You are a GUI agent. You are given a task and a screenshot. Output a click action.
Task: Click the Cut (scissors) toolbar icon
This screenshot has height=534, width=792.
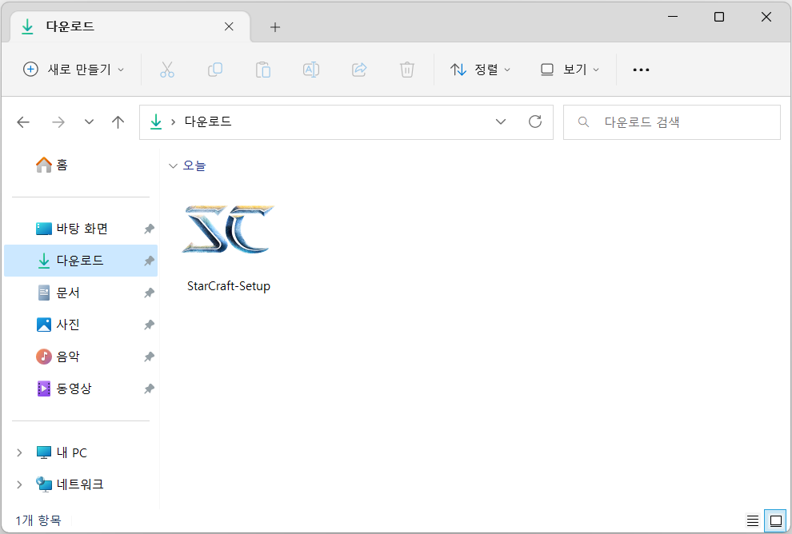[x=166, y=70]
